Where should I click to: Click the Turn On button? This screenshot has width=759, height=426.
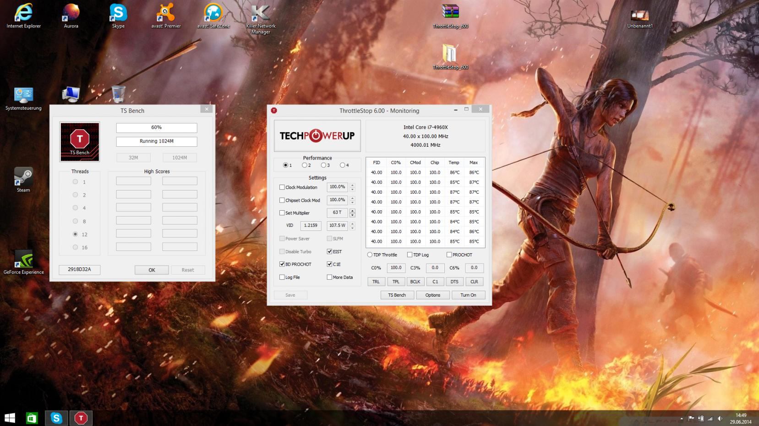click(468, 295)
